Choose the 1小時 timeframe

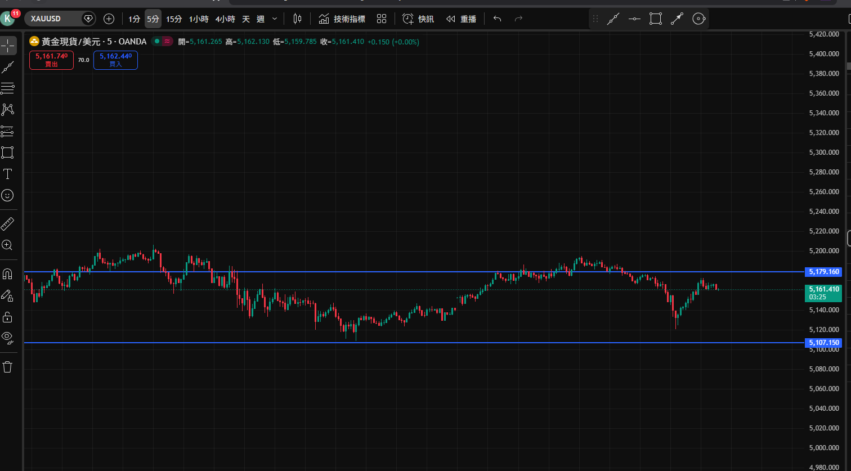coord(199,19)
